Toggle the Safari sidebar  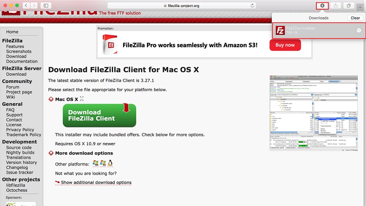tap(46, 5)
